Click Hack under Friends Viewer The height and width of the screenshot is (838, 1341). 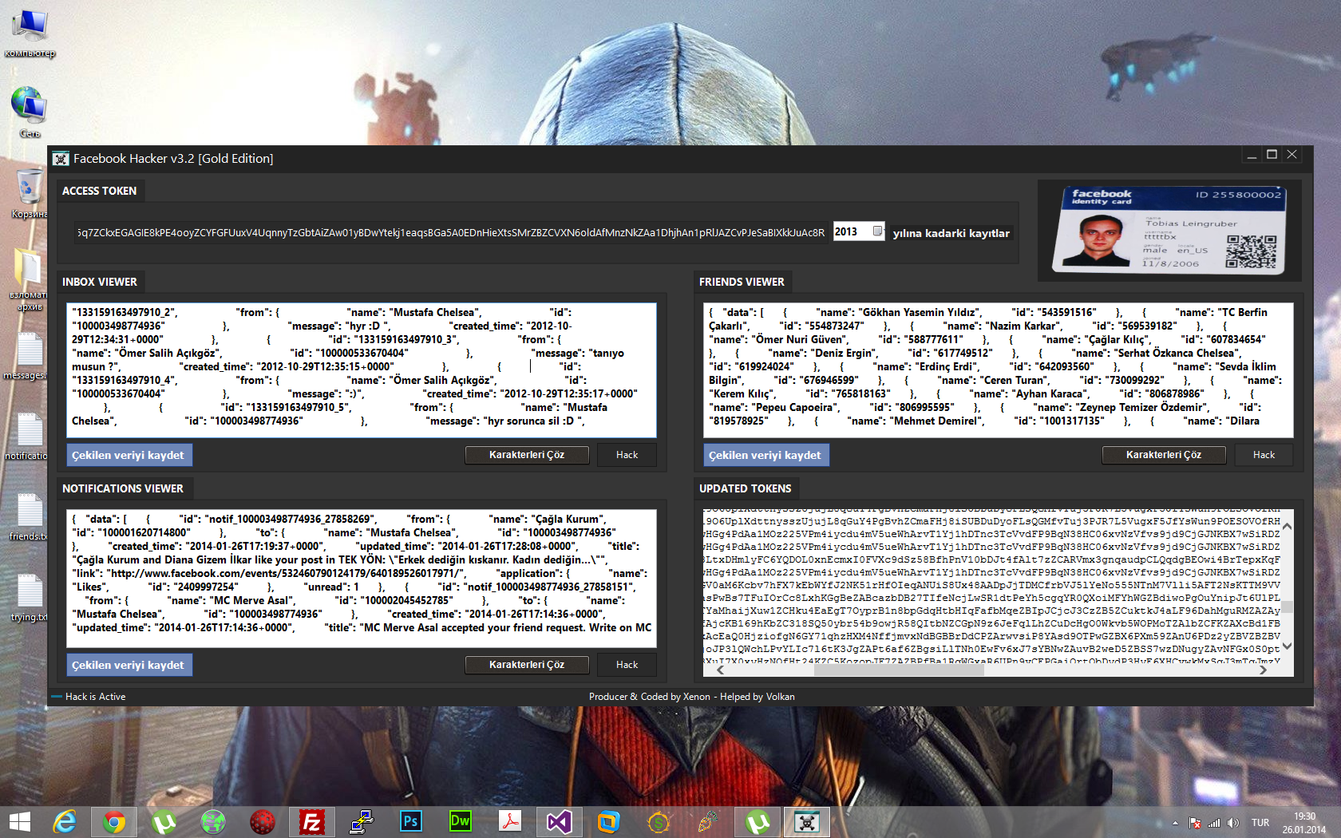pos(1264,455)
